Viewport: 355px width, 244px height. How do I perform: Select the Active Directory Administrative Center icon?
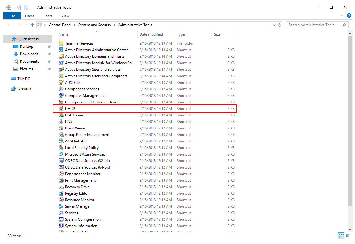61,50
